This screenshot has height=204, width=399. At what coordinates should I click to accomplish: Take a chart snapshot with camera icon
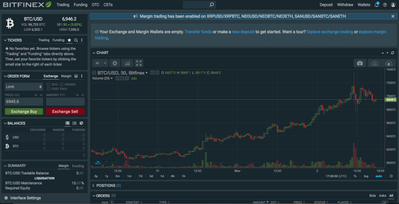360,63
